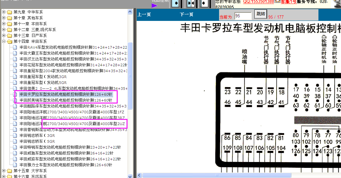Select the 第十一章 本田车系 tree label

pos(30,24)
